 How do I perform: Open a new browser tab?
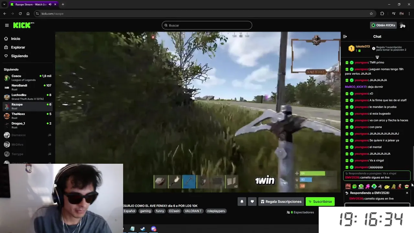pyautogui.click(x=63, y=5)
